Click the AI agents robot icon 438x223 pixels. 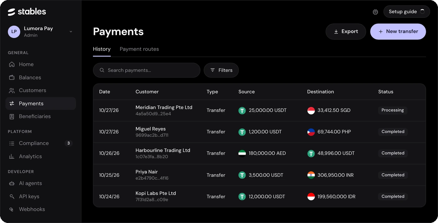(x=12, y=183)
